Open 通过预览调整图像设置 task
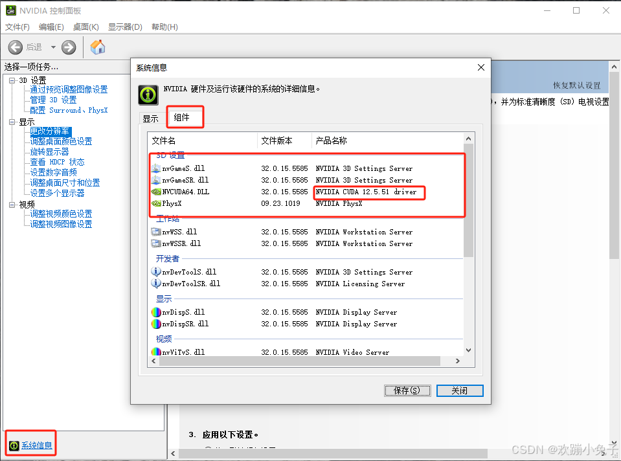This screenshot has width=621, height=461. pyautogui.click(x=69, y=89)
